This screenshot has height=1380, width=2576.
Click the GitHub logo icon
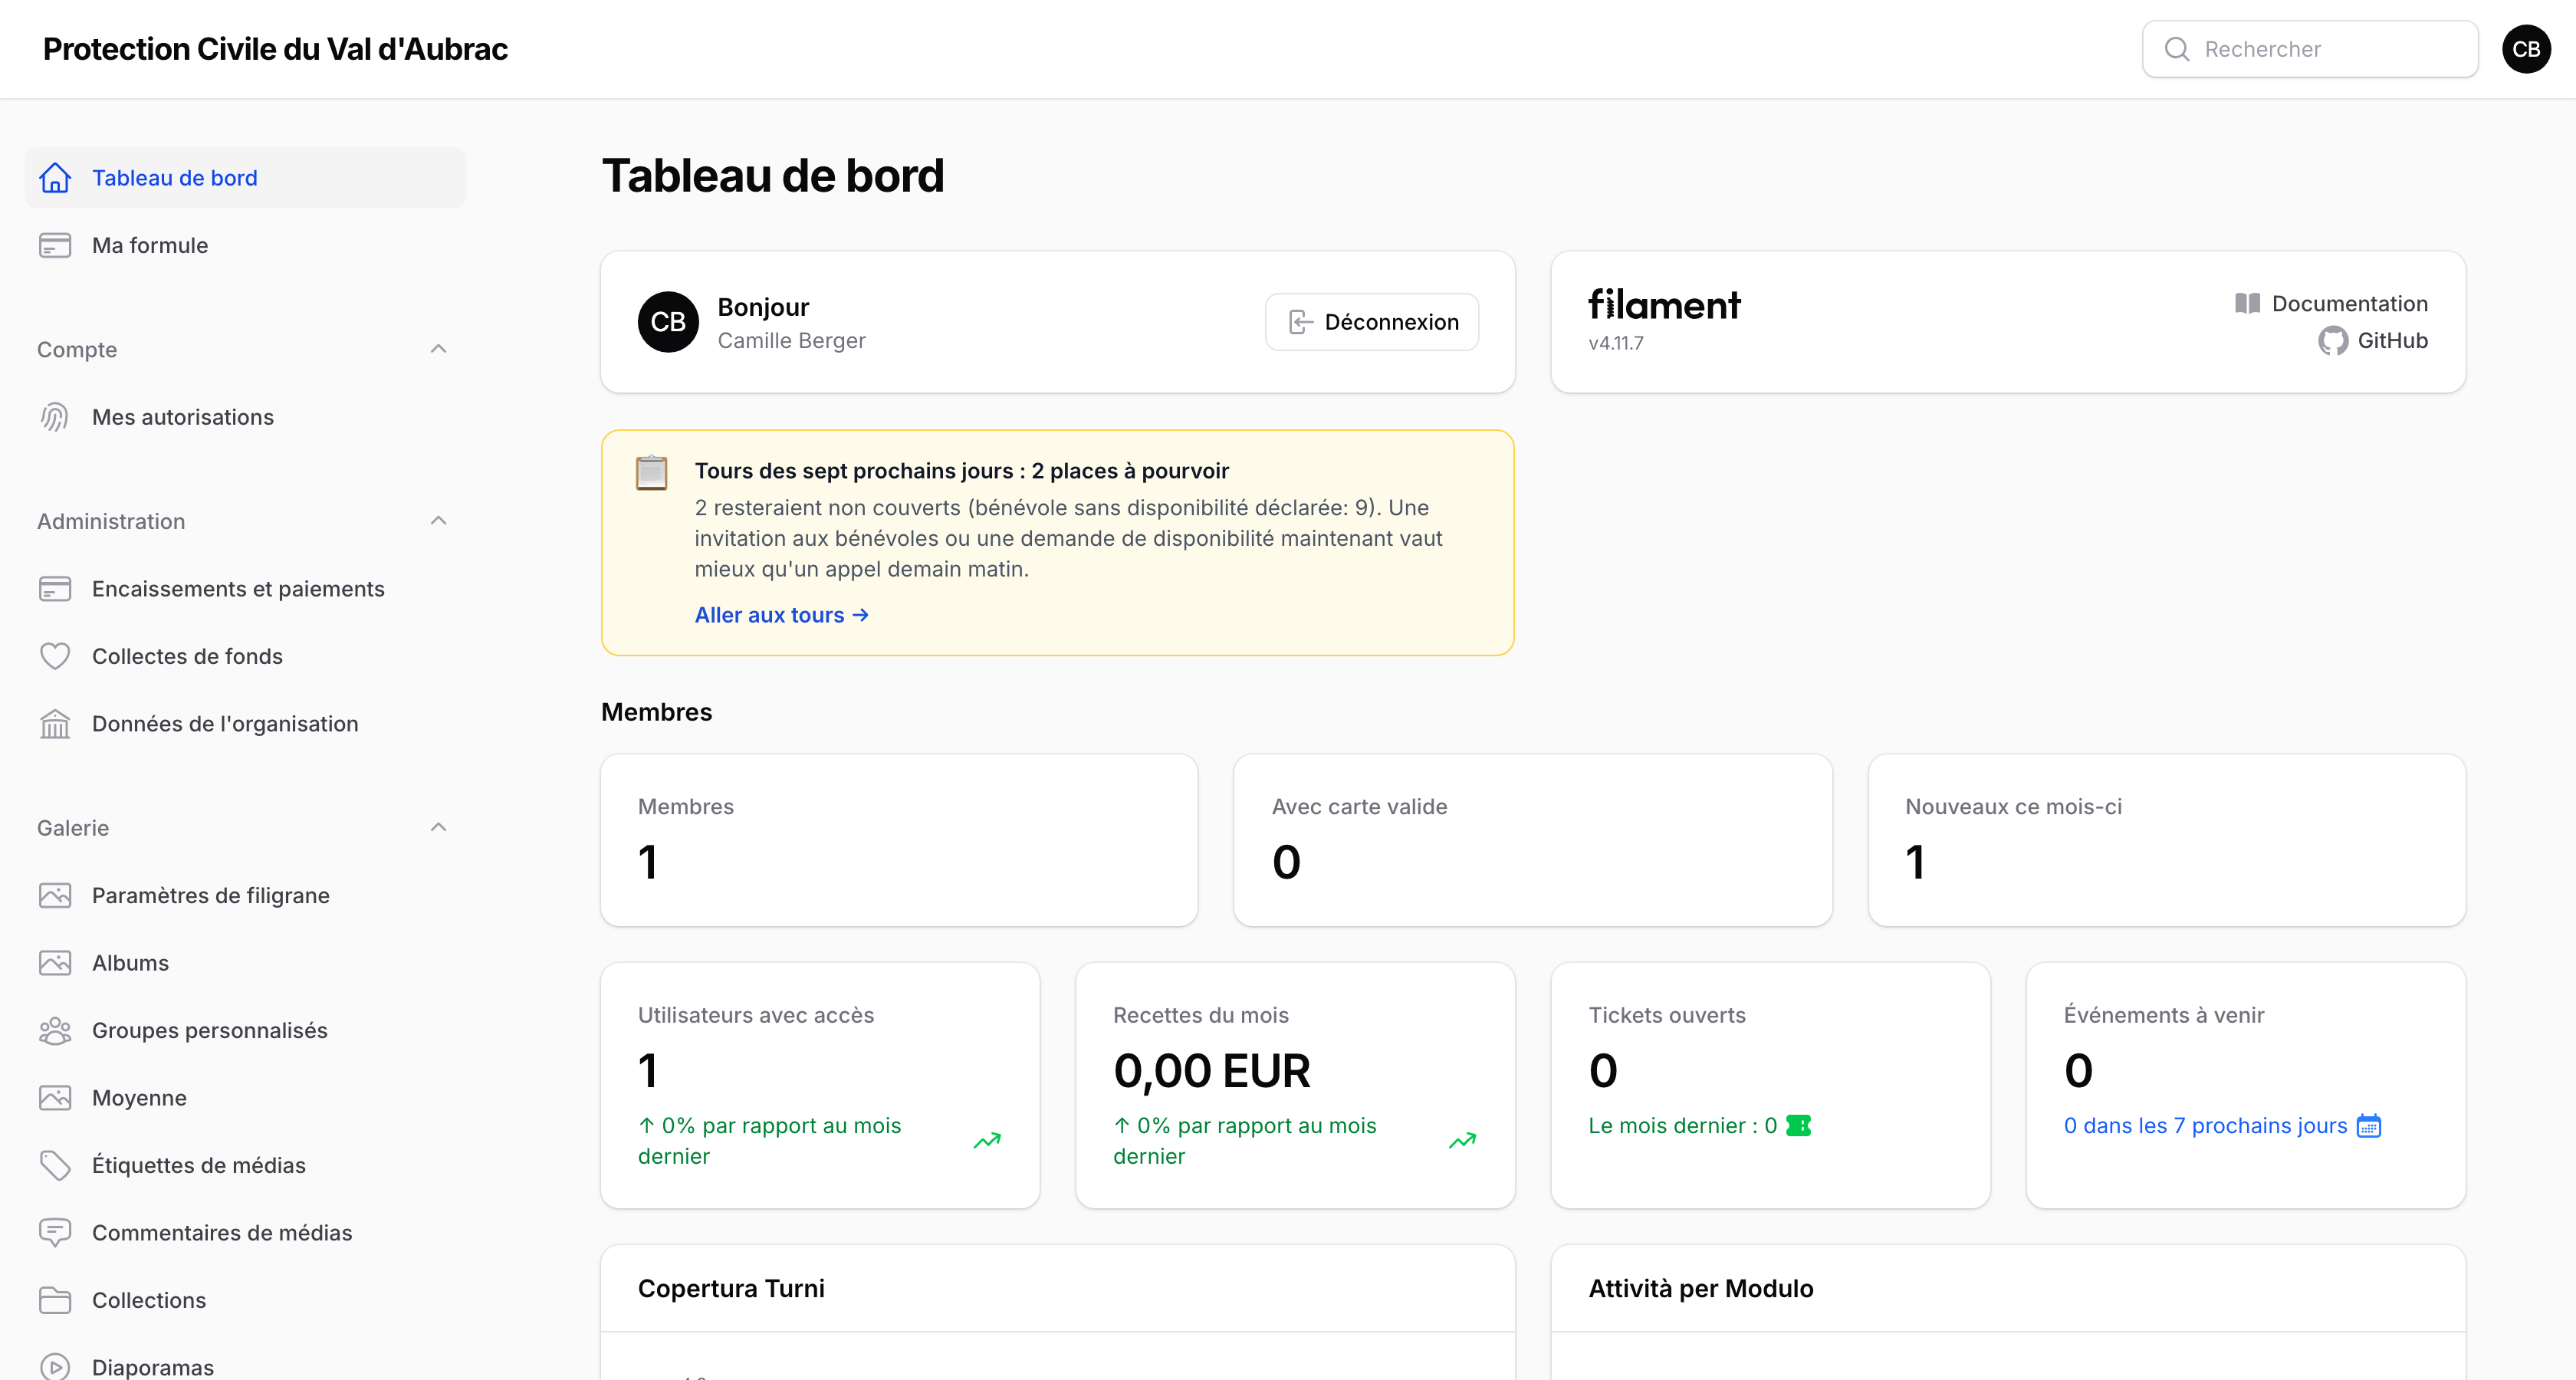2333,341
